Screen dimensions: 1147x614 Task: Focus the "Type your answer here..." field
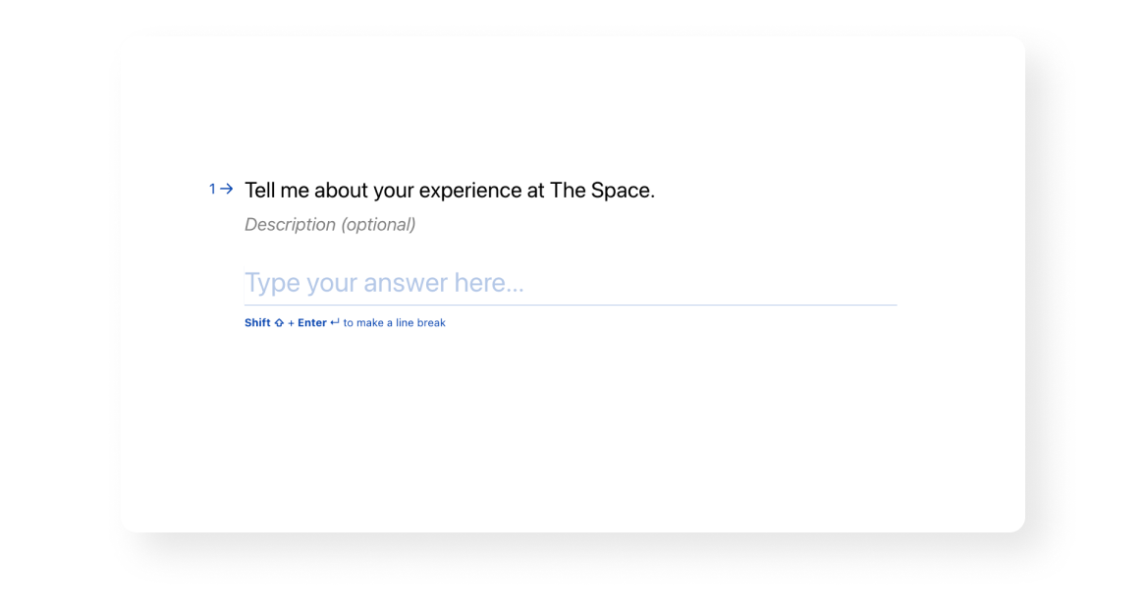click(570, 283)
